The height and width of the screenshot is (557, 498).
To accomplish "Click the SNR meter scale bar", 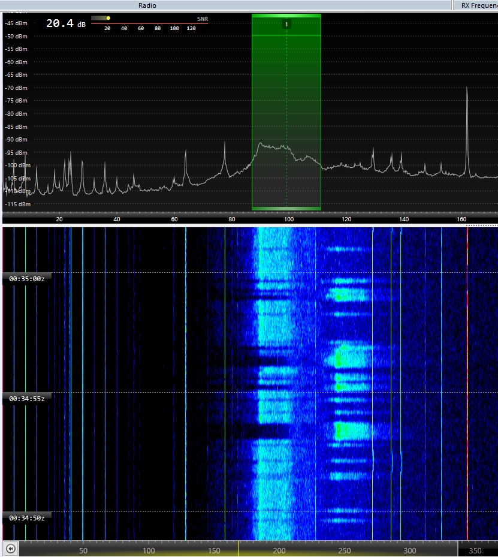I will 150,23.
